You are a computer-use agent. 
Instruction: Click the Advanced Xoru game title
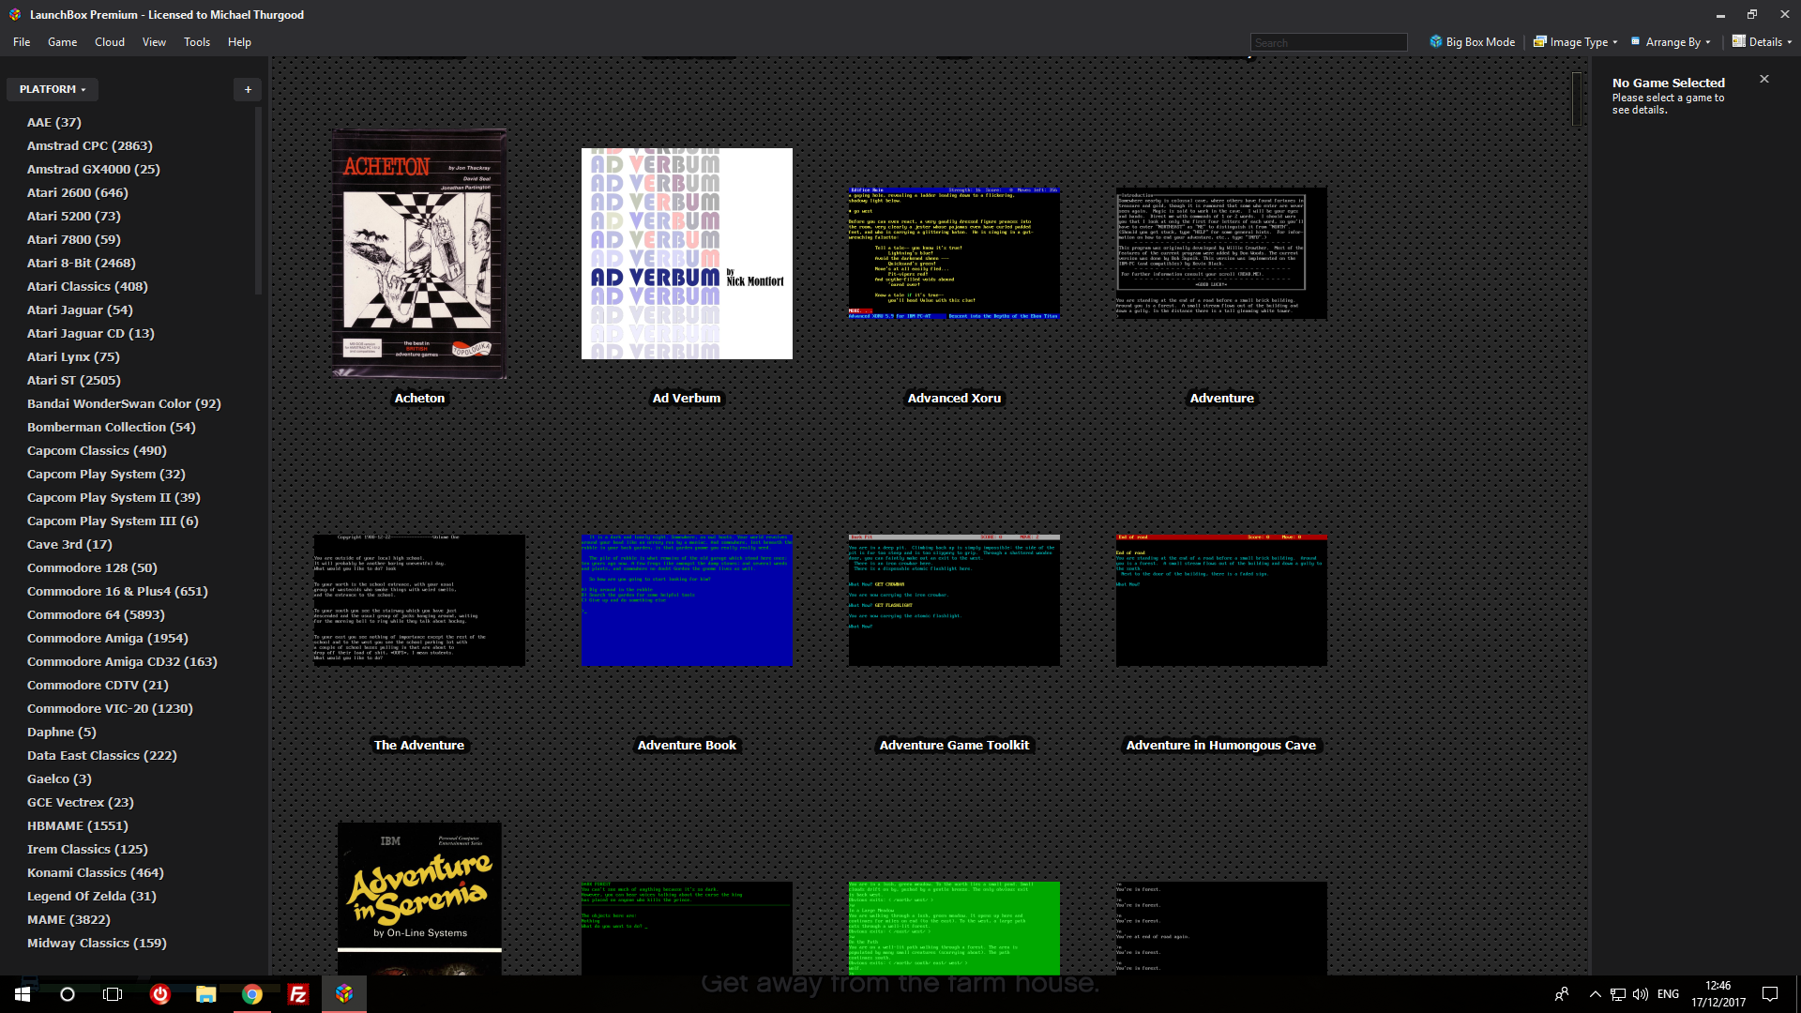954,398
